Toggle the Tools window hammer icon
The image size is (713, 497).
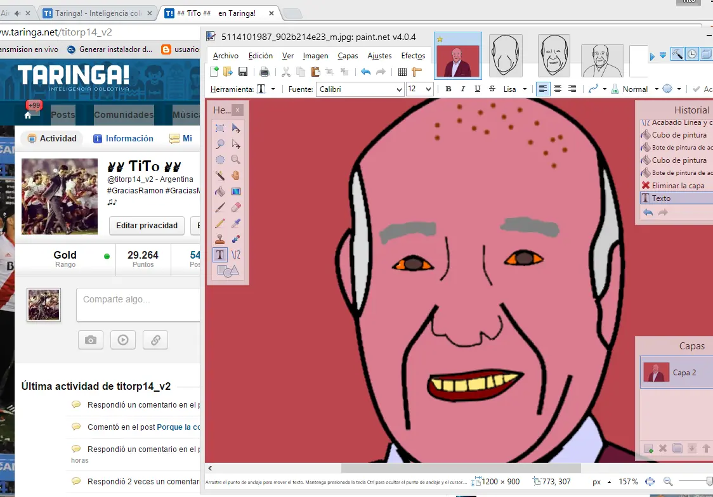click(x=677, y=54)
